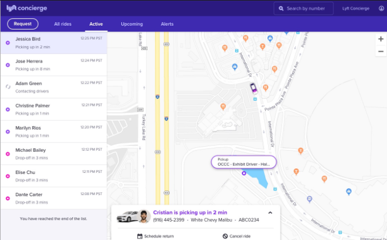Switch to the All rides tab
This screenshot has height=240, width=387.
point(63,24)
